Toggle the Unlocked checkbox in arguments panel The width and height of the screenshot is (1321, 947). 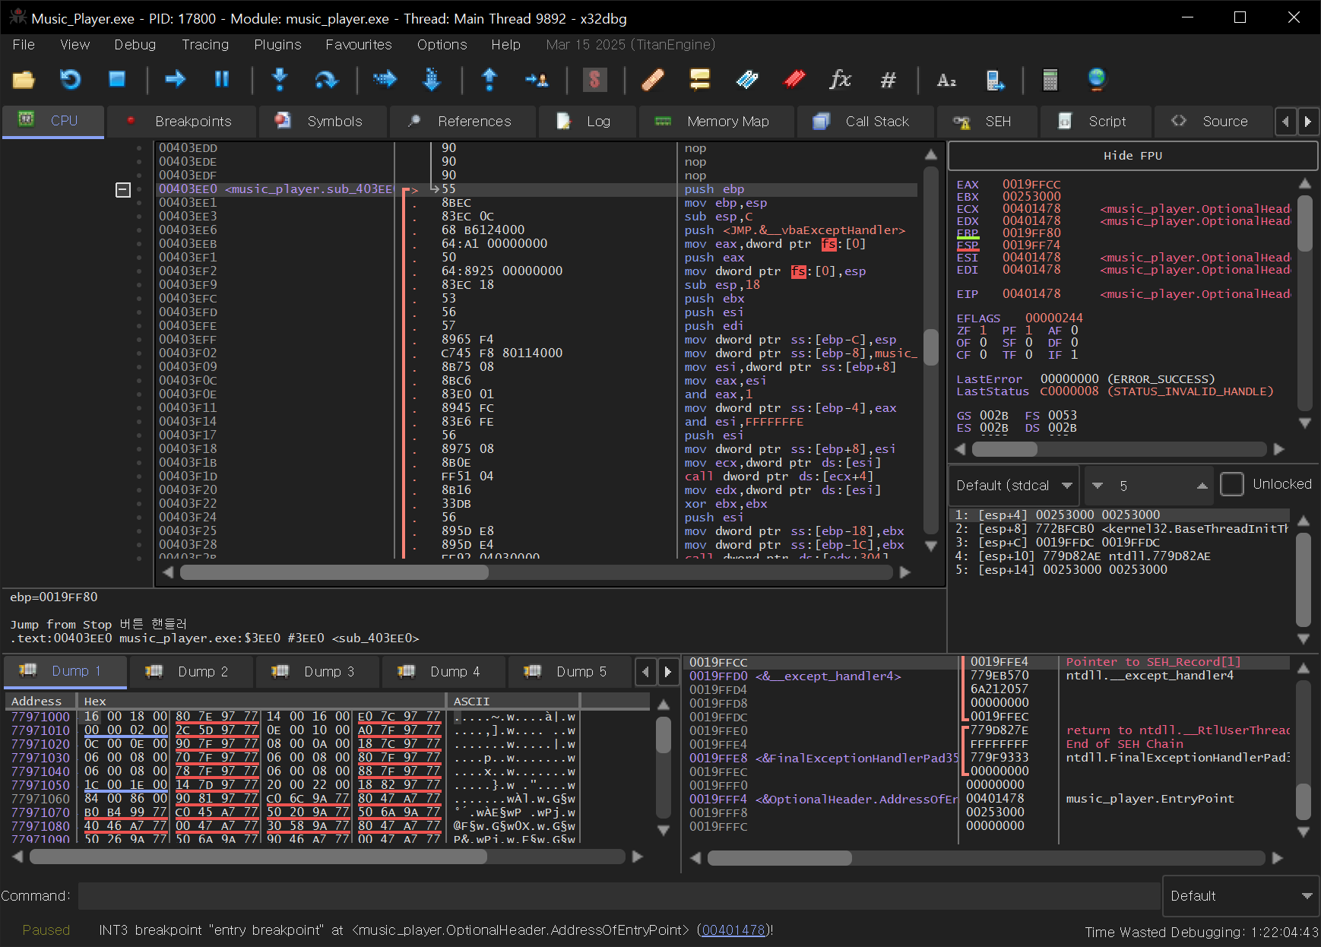[x=1231, y=484]
